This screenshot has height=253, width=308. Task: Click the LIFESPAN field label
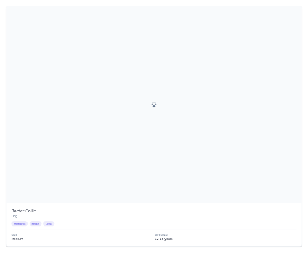tap(161, 235)
